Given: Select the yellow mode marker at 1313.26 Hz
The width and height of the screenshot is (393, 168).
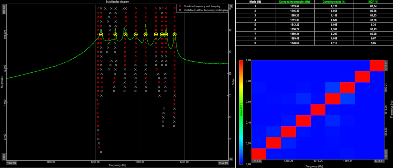Looking at the screenshot, I should [145, 34].
